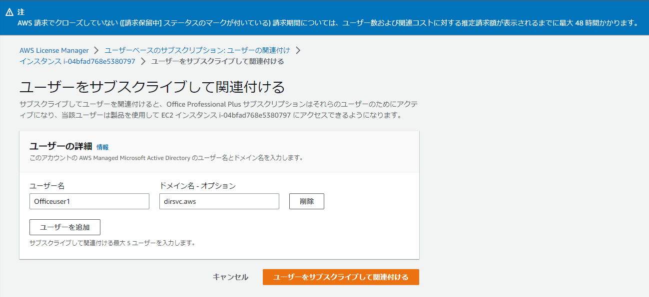Click the 最大 5 ユーザー hint text below the add button
649x297 pixels.
point(112,243)
